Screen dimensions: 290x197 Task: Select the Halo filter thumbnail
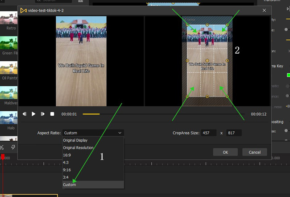8,118
